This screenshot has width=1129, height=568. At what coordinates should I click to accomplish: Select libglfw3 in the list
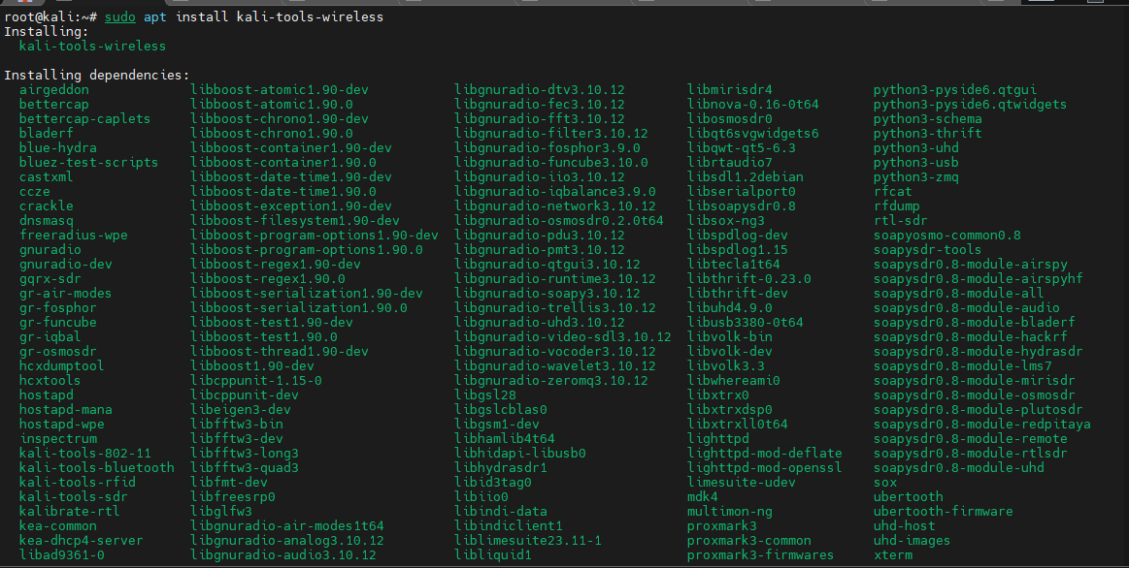point(221,511)
